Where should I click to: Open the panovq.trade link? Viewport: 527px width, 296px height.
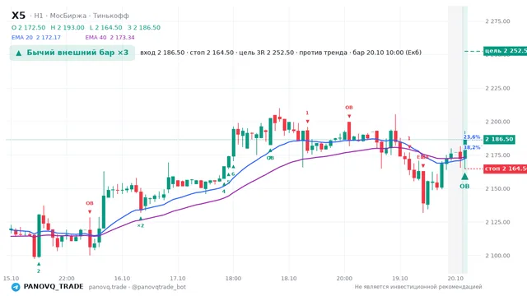tap(108, 287)
